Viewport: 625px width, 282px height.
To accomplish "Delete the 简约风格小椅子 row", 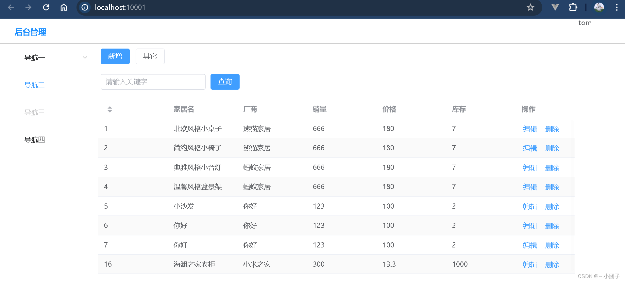I will pyautogui.click(x=552, y=148).
